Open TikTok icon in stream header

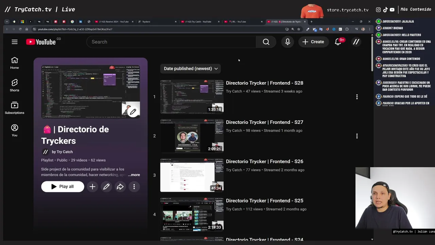(385, 10)
